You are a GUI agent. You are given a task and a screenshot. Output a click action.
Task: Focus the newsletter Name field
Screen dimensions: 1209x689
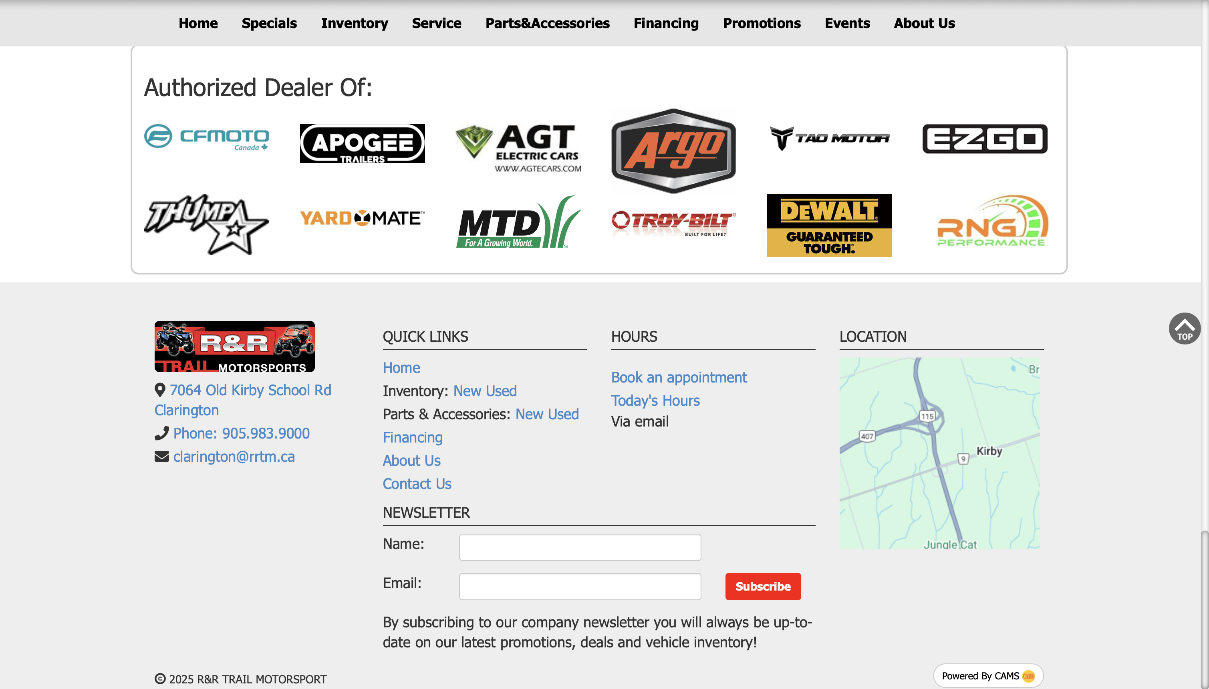click(x=579, y=547)
